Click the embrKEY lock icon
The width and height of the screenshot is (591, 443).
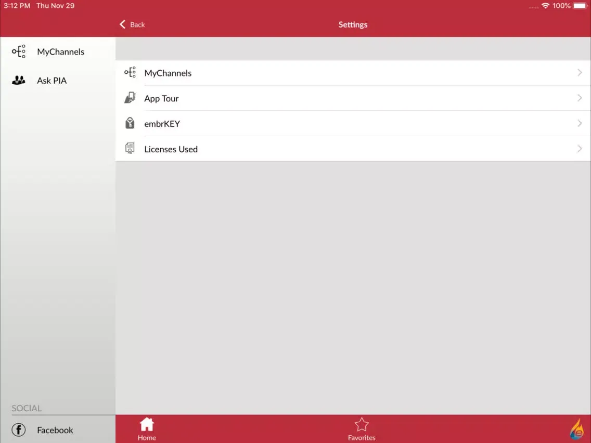(130, 123)
